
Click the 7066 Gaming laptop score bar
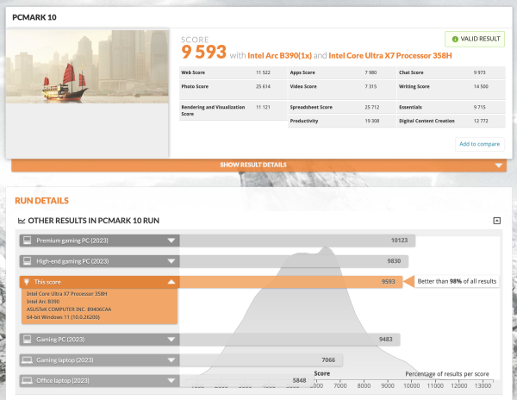point(261,360)
